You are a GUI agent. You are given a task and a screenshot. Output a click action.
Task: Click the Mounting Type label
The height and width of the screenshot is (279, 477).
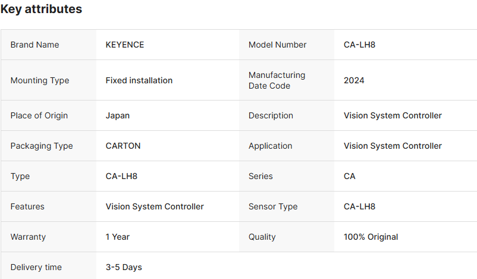40,80
